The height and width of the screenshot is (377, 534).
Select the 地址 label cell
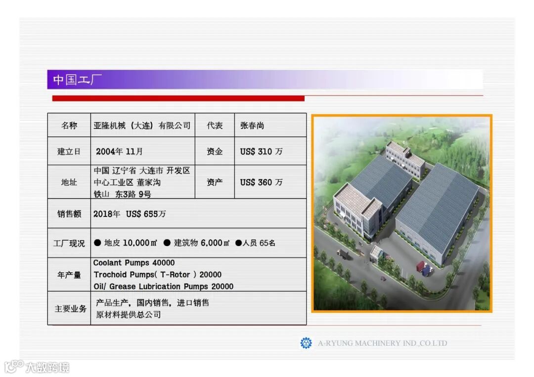69,182
